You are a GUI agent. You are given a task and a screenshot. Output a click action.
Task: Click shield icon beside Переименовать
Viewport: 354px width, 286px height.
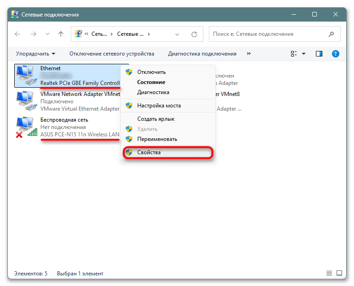pos(129,139)
